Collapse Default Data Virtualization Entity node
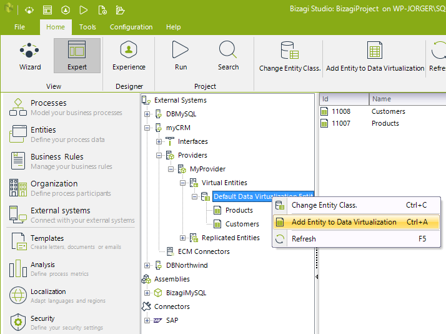The image size is (446, 334). pyautogui.click(x=194, y=196)
